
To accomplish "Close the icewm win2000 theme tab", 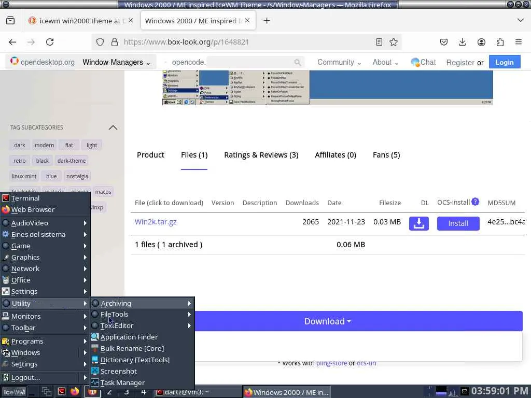I will pos(131,21).
